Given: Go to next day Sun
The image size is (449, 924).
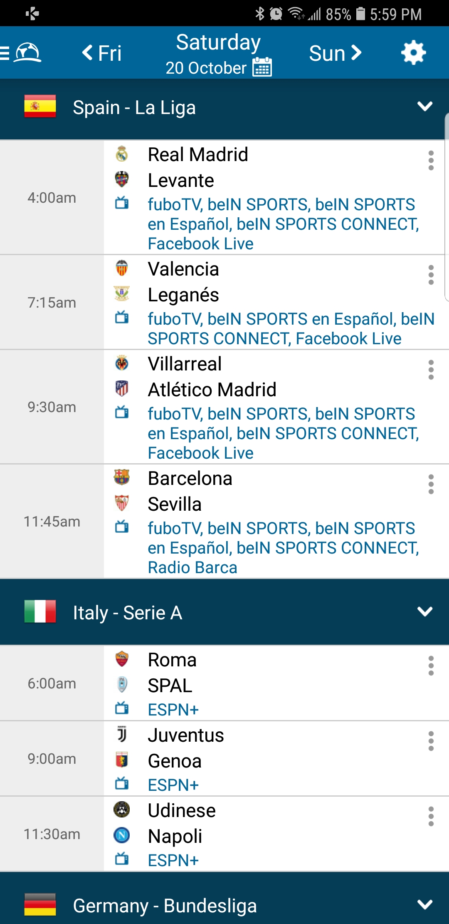Looking at the screenshot, I should point(335,53).
